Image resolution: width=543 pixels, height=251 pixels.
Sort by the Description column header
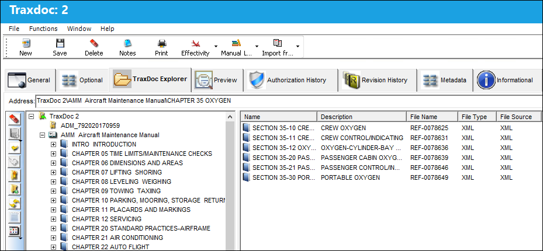tap(362, 117)
